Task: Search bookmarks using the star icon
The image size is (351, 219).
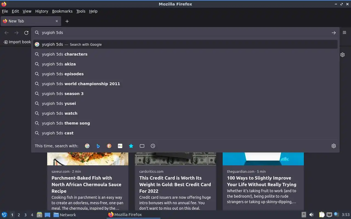Action: (x=131, y=146)
